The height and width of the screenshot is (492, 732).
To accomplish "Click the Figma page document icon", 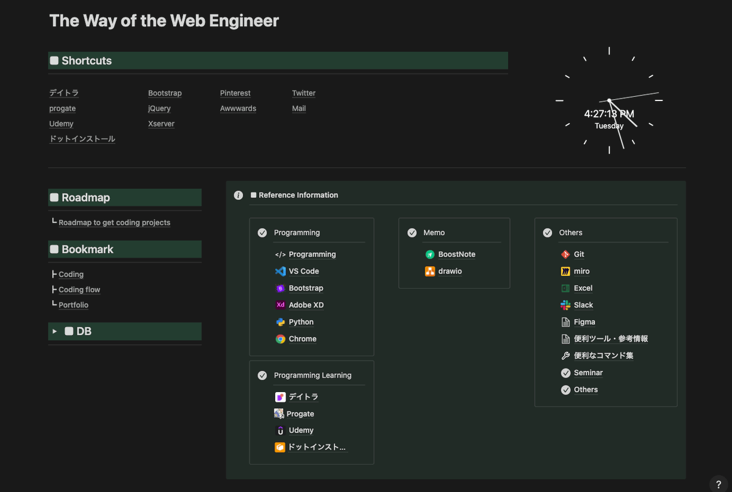I will click(x=565, y=322).
